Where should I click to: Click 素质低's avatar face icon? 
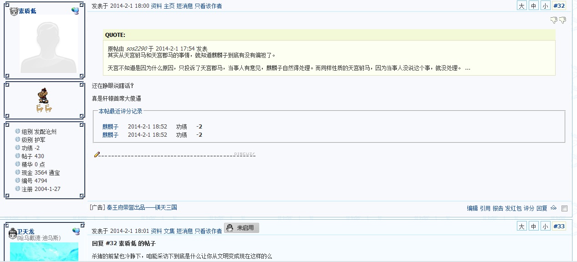point(14,11)
